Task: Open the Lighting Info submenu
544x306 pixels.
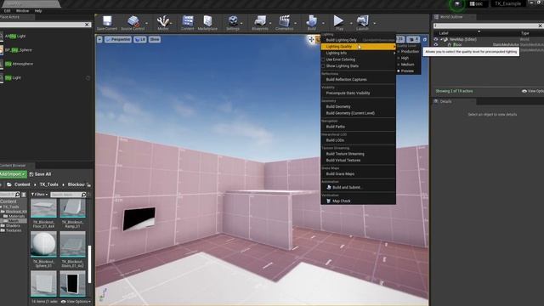Action: click(358, 53)
